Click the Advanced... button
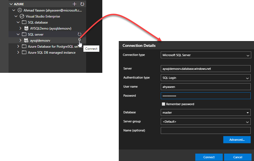254x161 pixels. [237, 140]
